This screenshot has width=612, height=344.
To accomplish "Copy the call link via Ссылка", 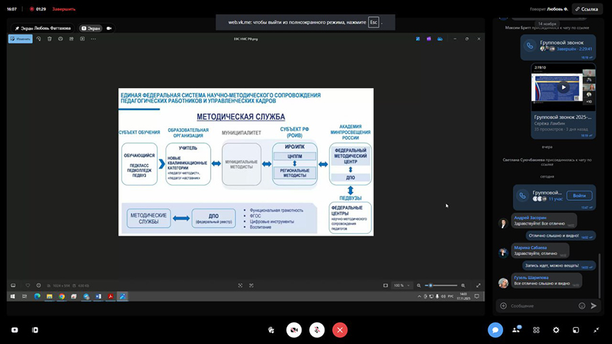I will click(x=587, y=9).
